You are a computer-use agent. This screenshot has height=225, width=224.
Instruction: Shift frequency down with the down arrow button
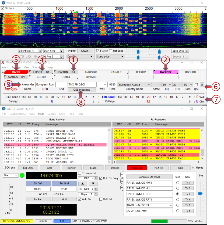[x=93, y=183]
